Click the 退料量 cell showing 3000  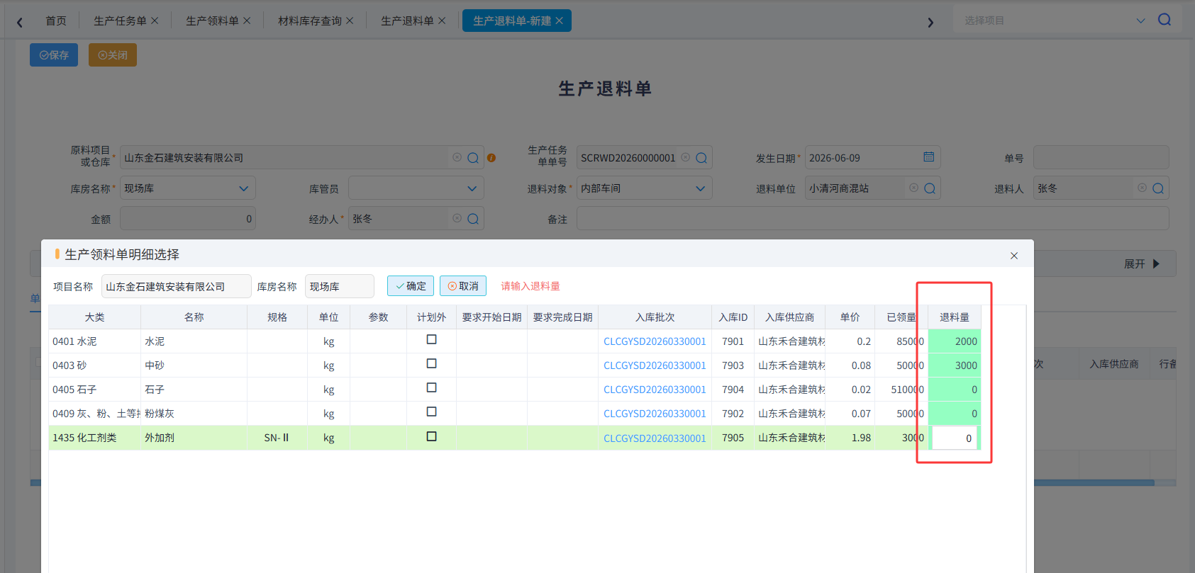pos(955,365)
